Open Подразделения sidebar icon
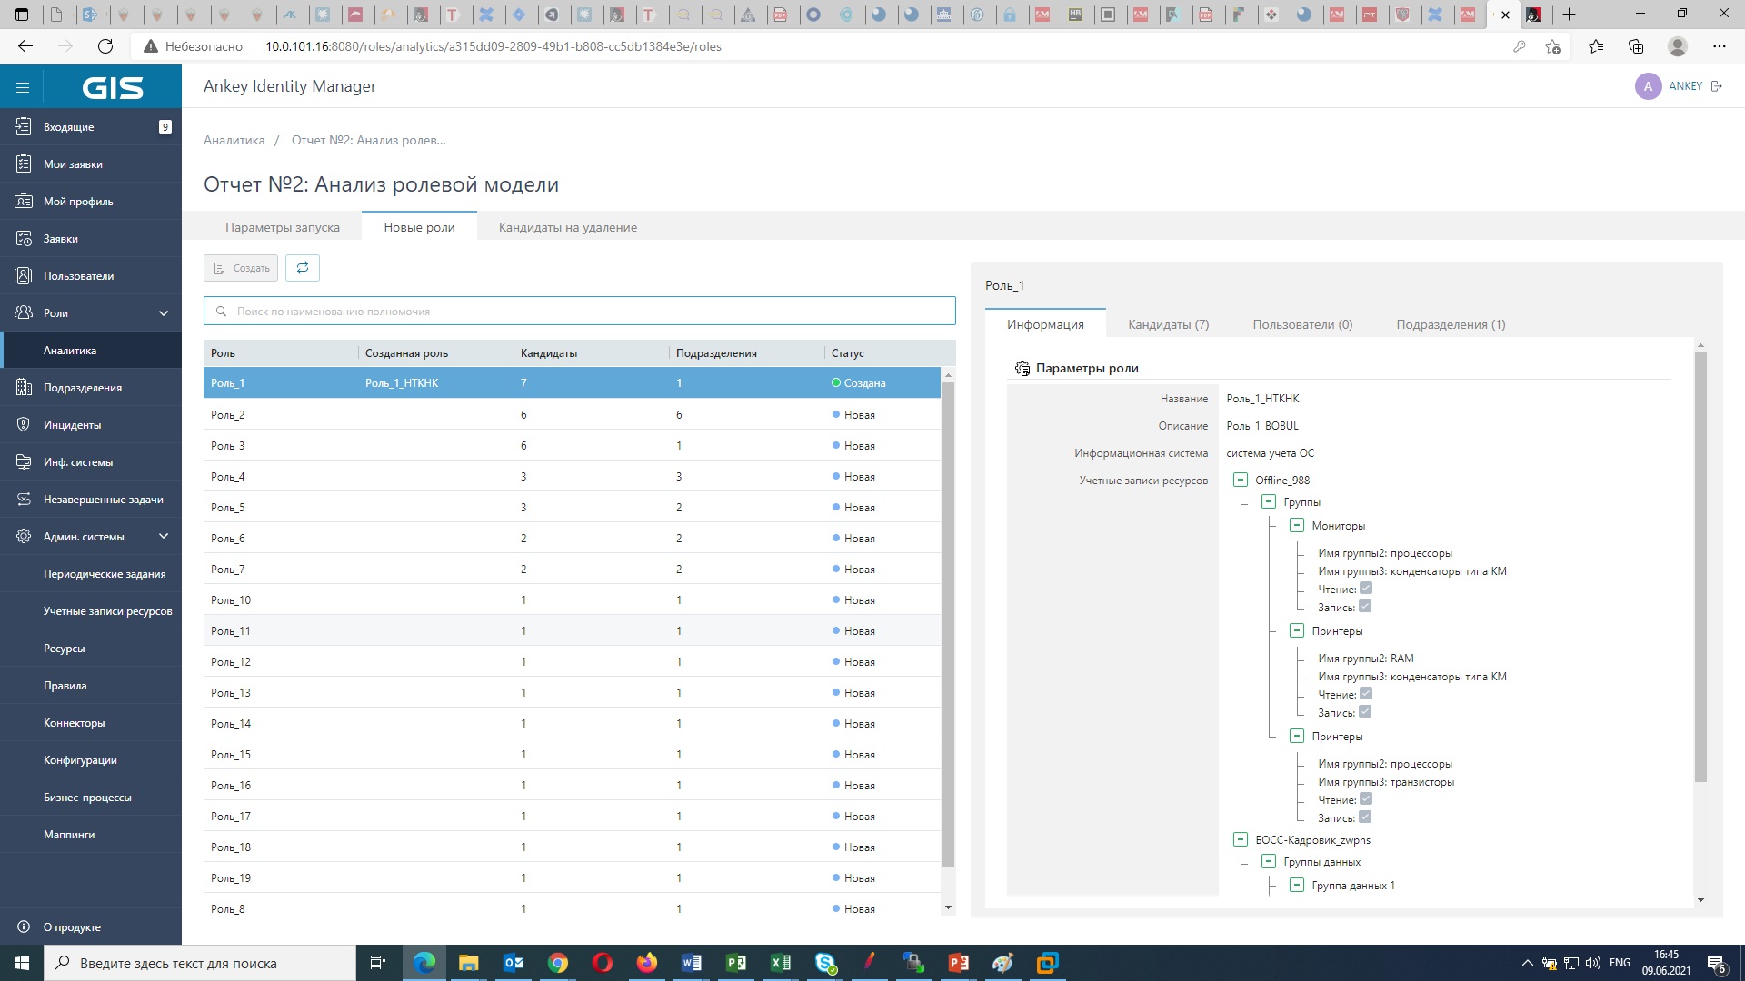This screenshot has width=1745, height=981. pos(24,388)
